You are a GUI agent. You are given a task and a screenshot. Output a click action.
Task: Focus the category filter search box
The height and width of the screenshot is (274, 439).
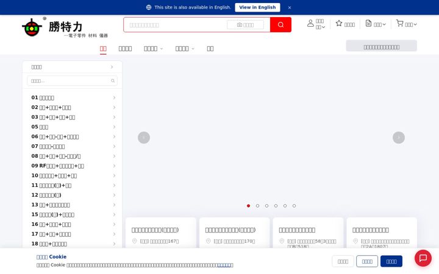(x=72, y=81)
